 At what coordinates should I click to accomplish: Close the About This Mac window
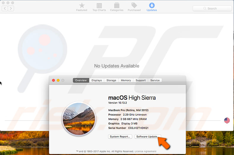pyautogui.click(x=53, y=80)
